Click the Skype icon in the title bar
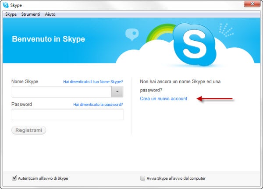This screenshot has height=189, width=263. tap(6, 5)
